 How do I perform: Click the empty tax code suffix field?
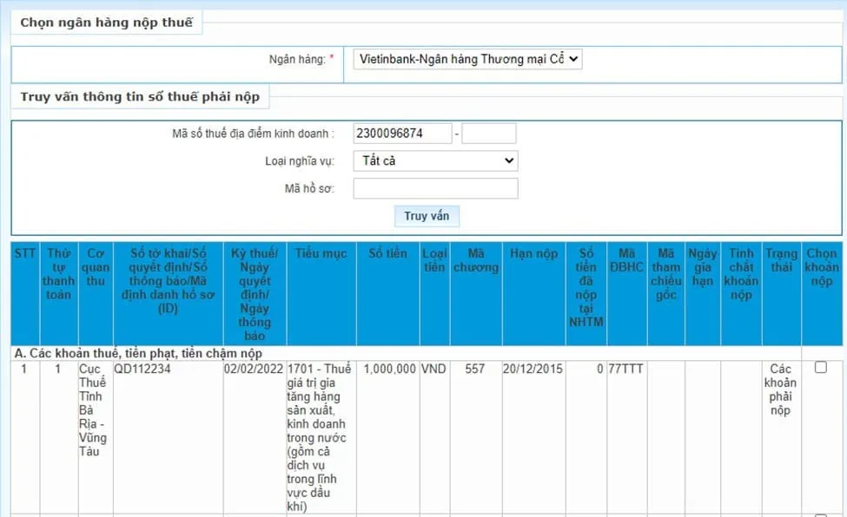tap(489, 134)
